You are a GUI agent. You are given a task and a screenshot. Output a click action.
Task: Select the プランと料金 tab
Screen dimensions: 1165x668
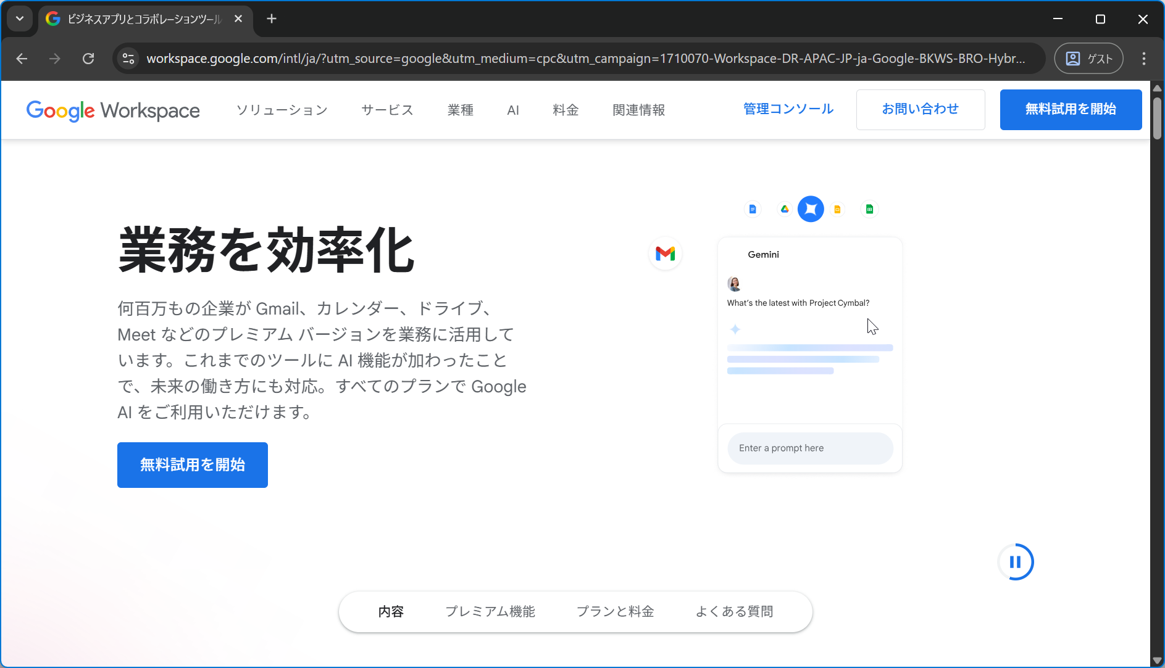(x=615, y=611)
